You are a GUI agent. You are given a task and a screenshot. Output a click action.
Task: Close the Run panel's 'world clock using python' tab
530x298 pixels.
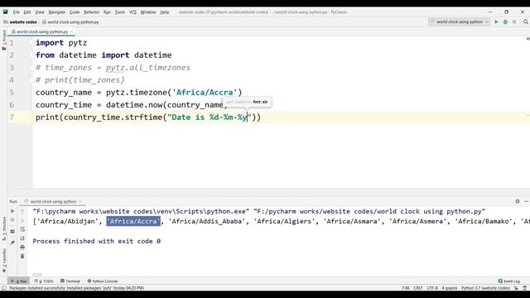(80, 201)
